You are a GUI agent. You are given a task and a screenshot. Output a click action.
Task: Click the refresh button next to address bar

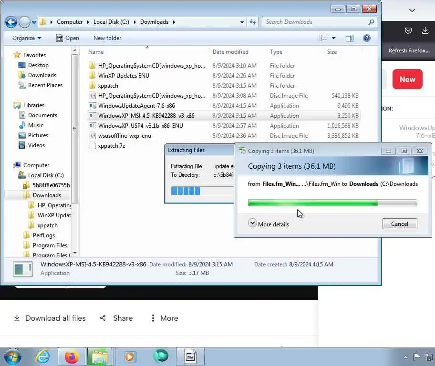point(252,22)
